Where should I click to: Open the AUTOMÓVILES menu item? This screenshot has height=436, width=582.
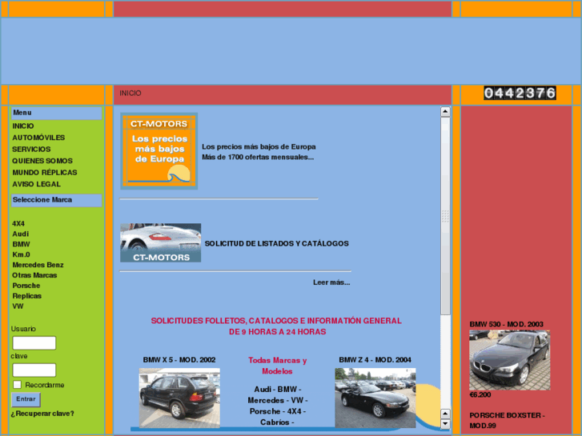tap(38, 138)
